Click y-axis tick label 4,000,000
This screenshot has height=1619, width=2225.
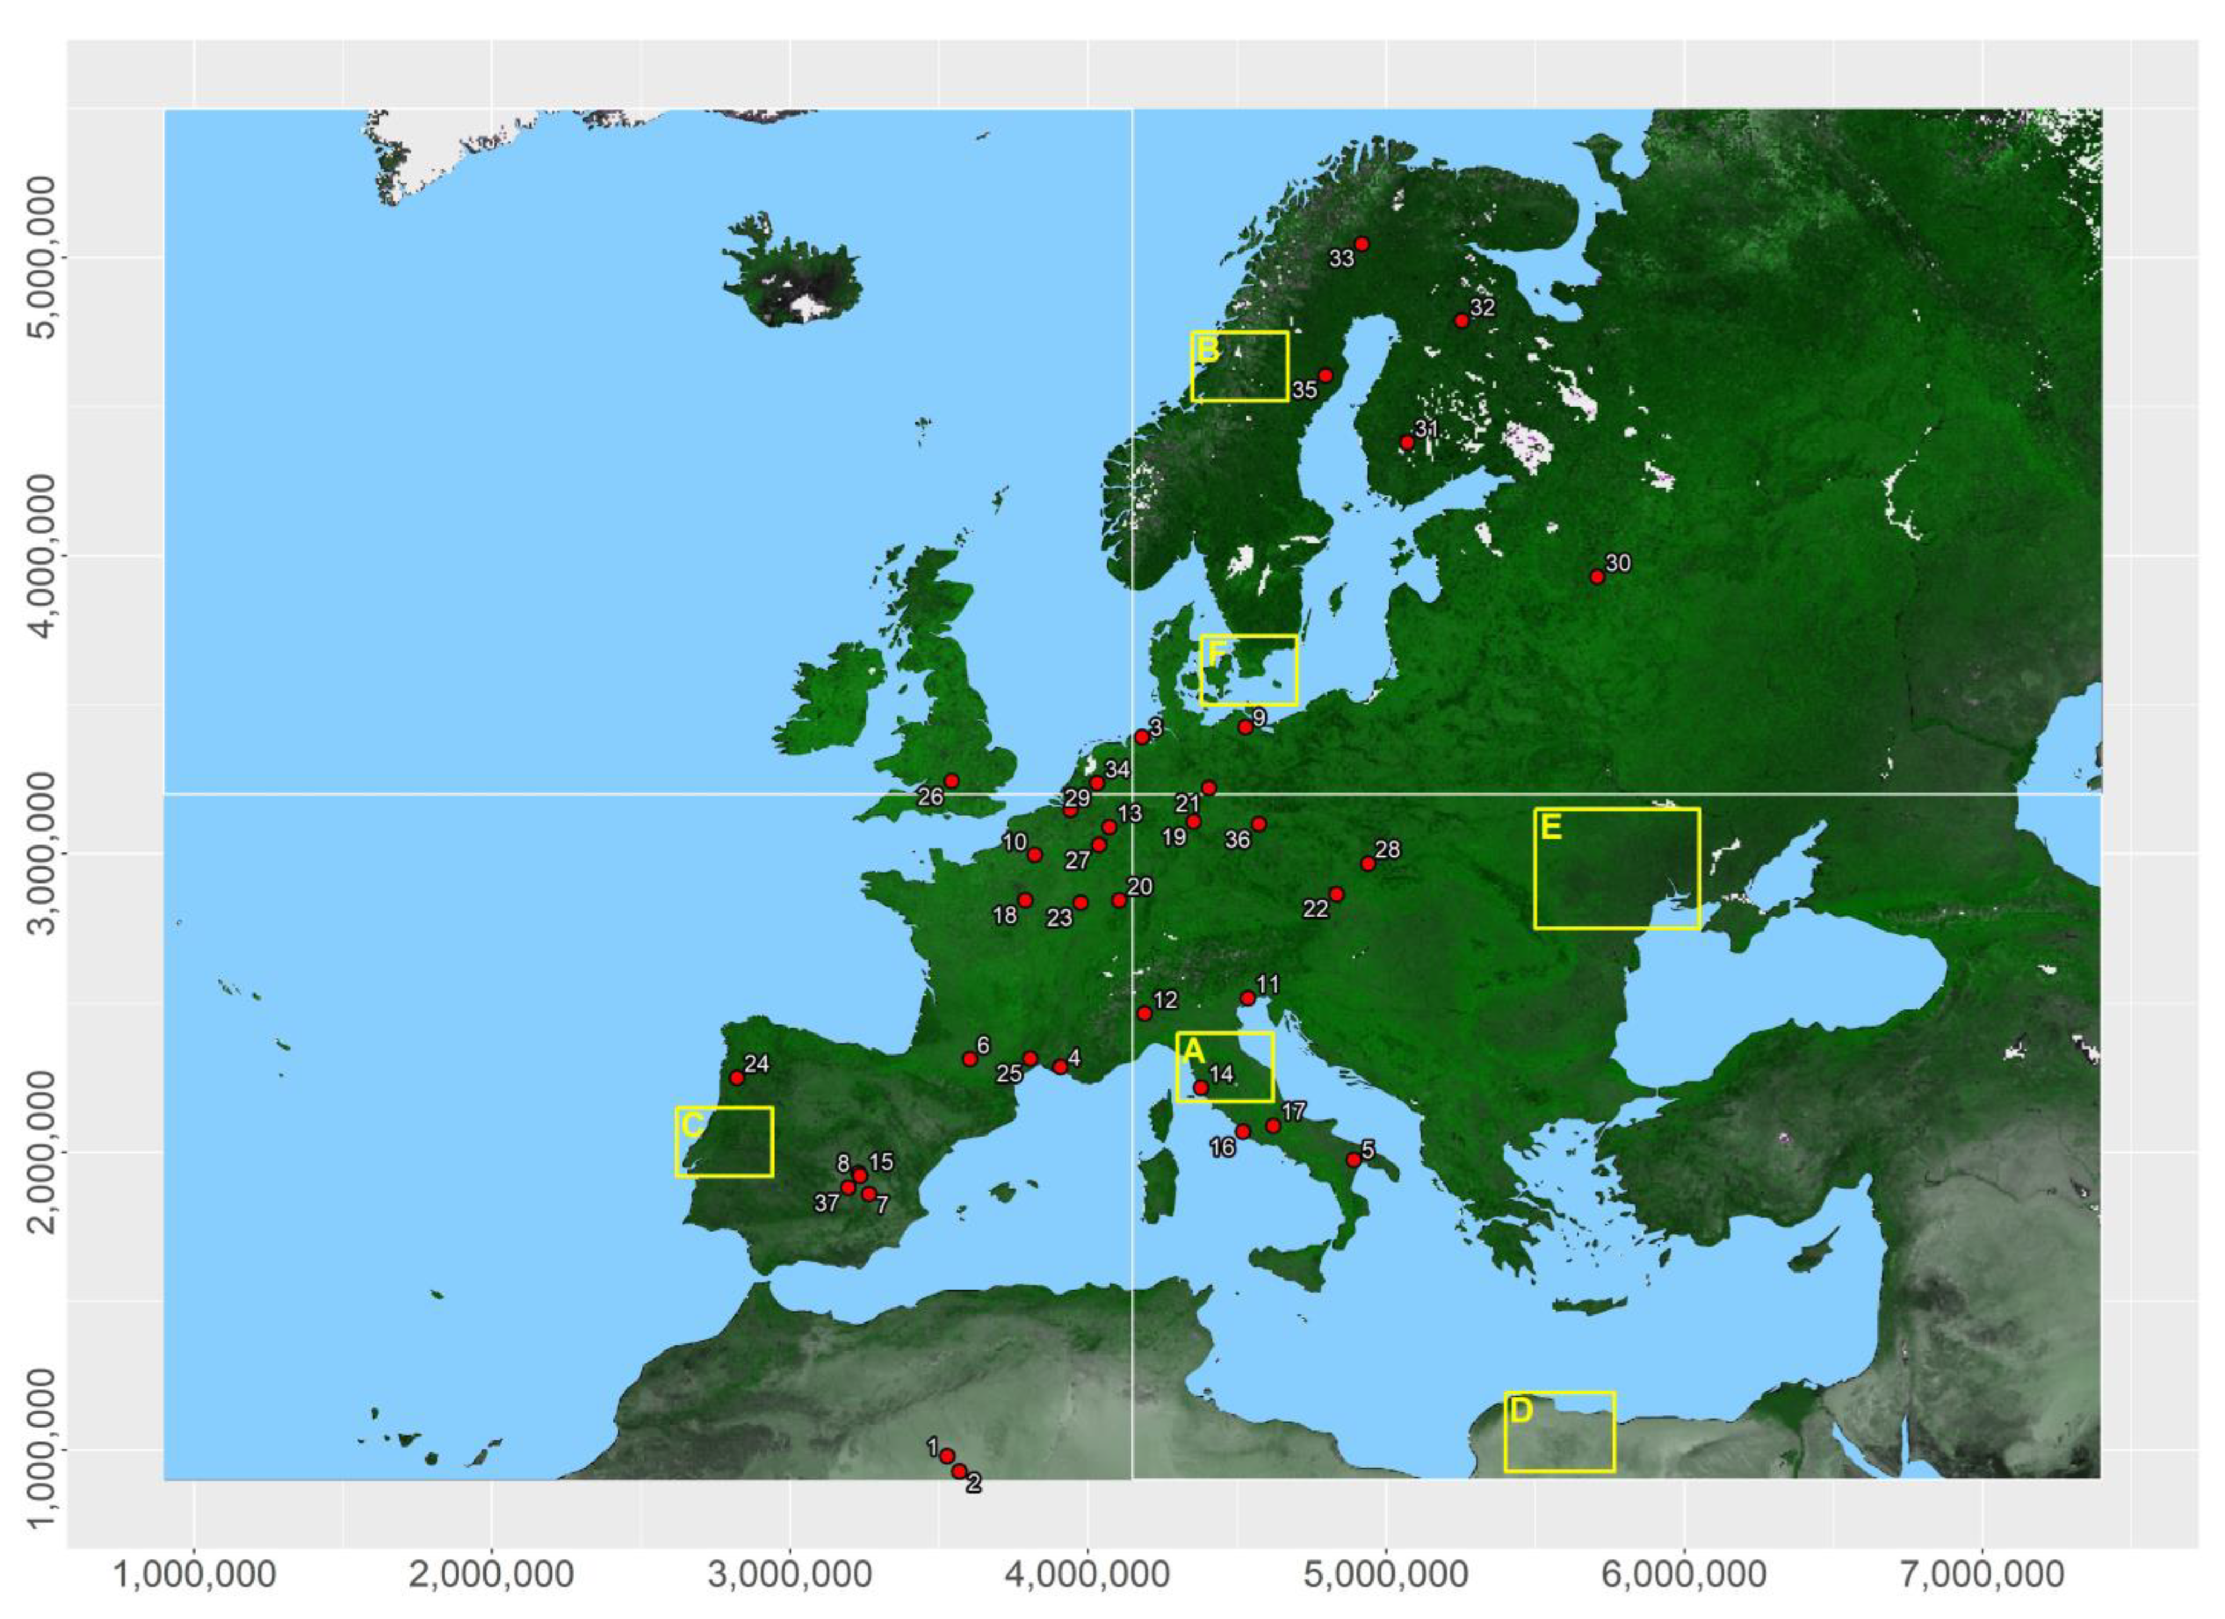[42, 556]
